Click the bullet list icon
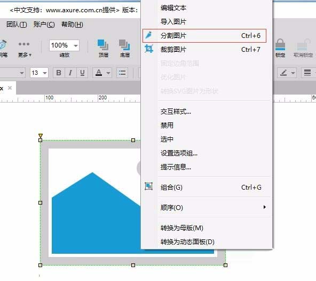Screen dimensions: 316x281 click(122, 73)
